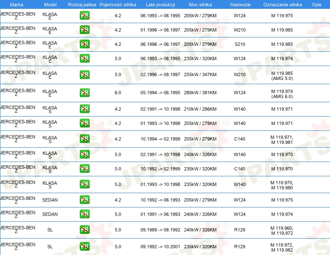330x255 pixels.
Task: Click the fuel icon in the AMG 5.0 row
Action: 84,75
